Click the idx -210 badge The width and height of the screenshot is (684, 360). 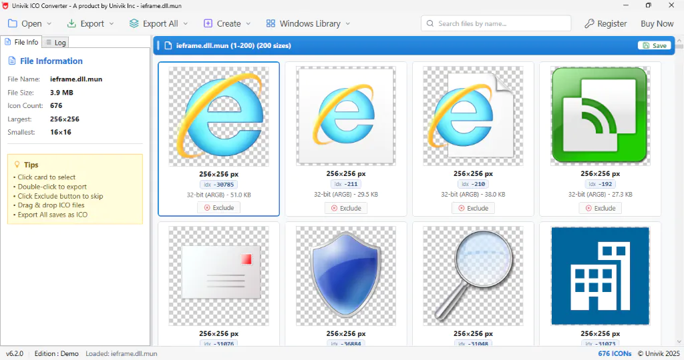[473, 184]
